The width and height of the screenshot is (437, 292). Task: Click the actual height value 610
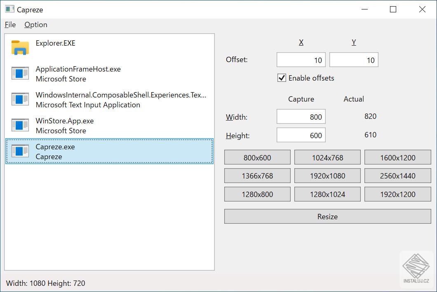(x=370, y=135)
